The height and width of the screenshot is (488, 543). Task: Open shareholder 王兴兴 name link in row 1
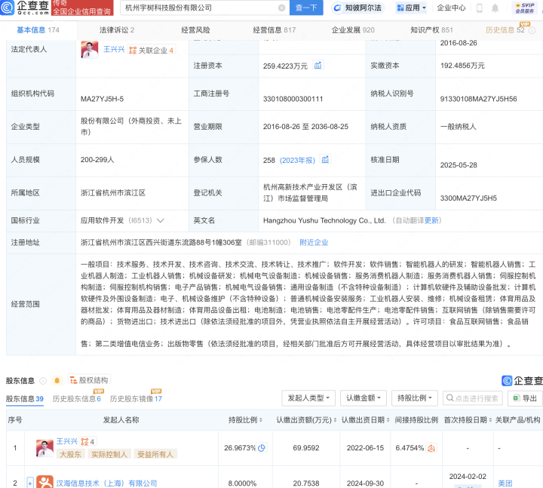tap(67, 441)
